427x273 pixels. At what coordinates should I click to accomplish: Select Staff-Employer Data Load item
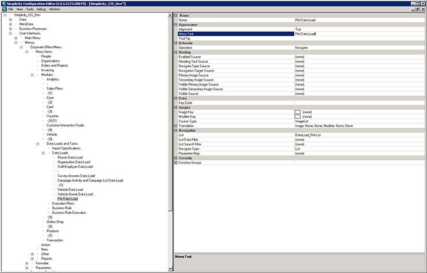point(75,167)
